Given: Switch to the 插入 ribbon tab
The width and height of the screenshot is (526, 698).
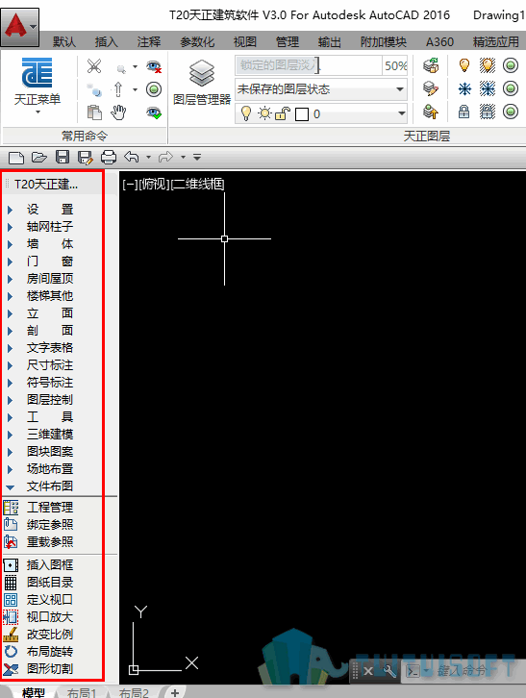Looking at the screenshot, I should pyautogui.click(x=106, y=42).
